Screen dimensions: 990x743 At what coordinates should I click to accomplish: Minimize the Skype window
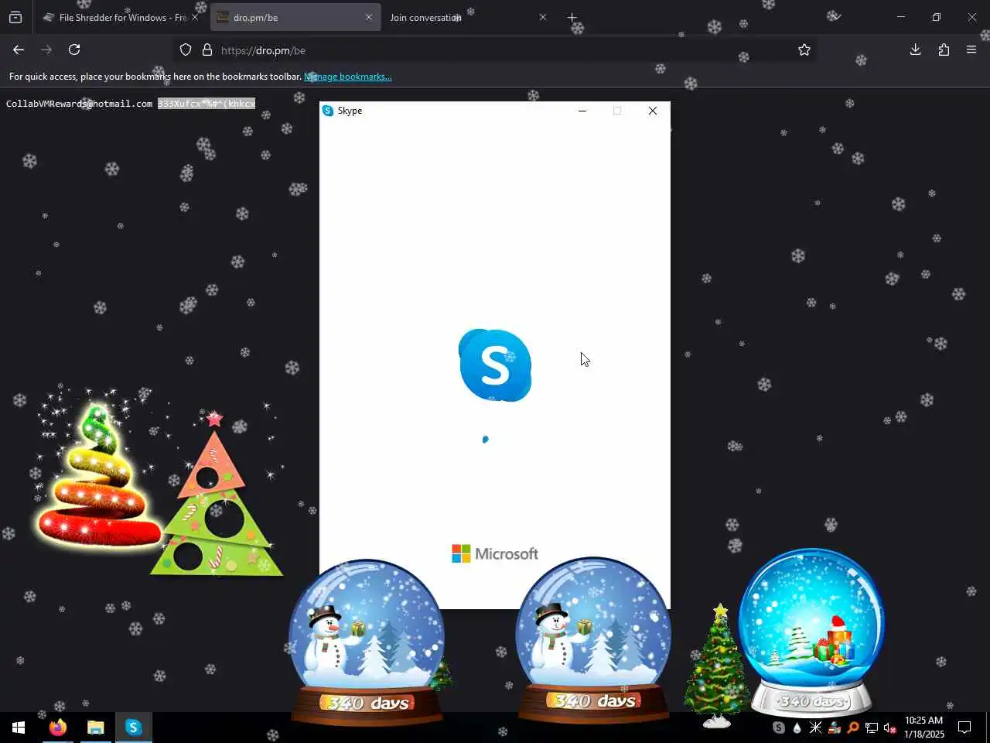coord(582,111)
